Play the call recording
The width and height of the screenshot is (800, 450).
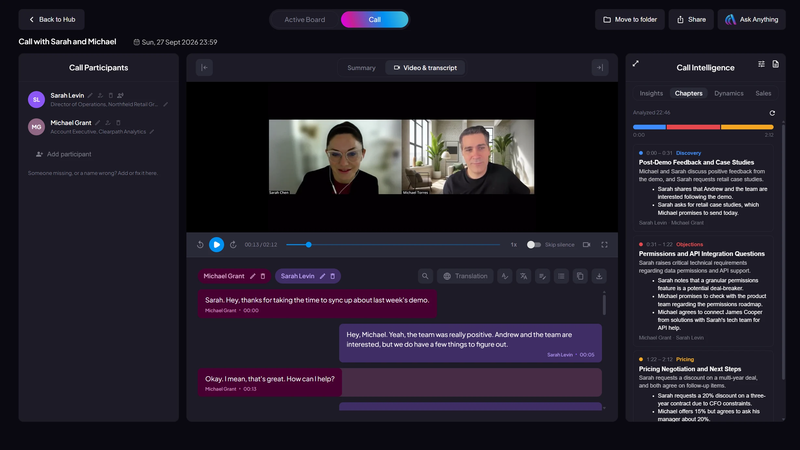(217, 245)
